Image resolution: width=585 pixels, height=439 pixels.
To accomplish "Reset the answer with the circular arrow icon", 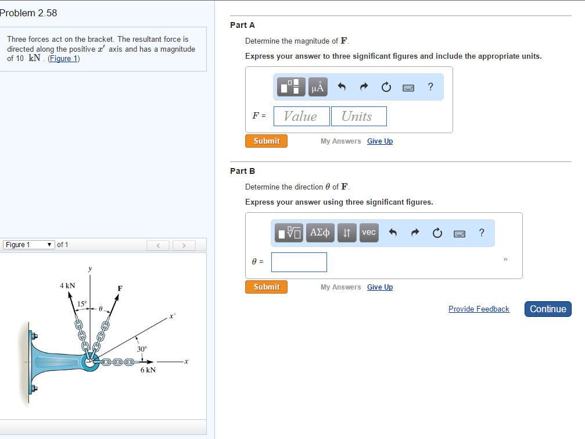I will coord(385,86).
